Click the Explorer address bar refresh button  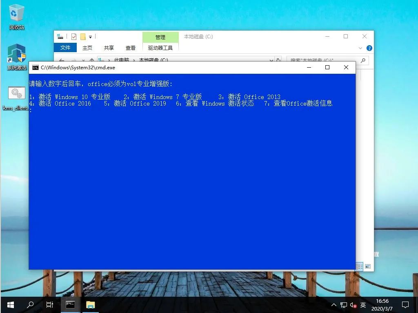coord(278,60)
